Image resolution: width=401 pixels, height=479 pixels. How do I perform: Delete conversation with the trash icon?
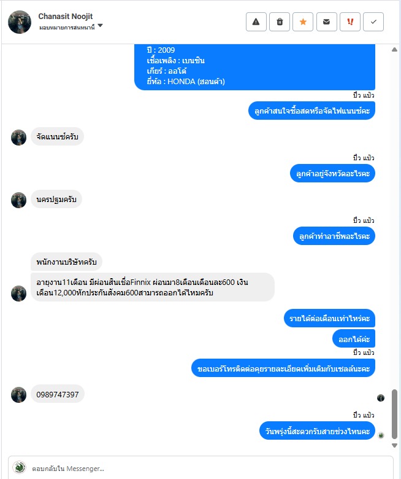pyautogui.click(x=280, y=22)
